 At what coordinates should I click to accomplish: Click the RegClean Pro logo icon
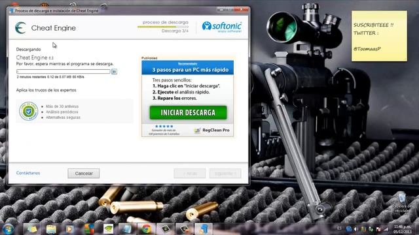click(x=197, y=131)
